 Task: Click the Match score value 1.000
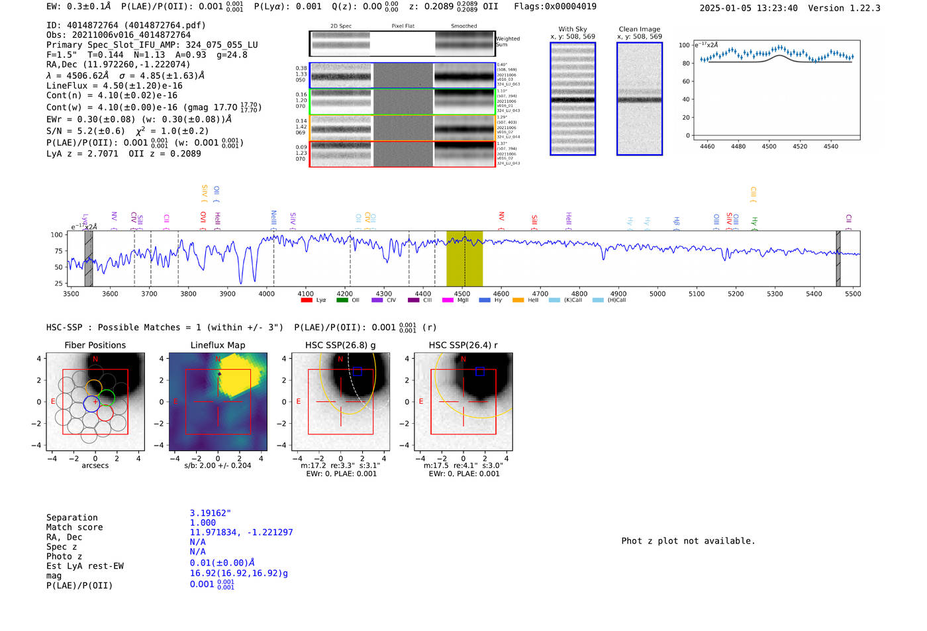click(203, 522)
